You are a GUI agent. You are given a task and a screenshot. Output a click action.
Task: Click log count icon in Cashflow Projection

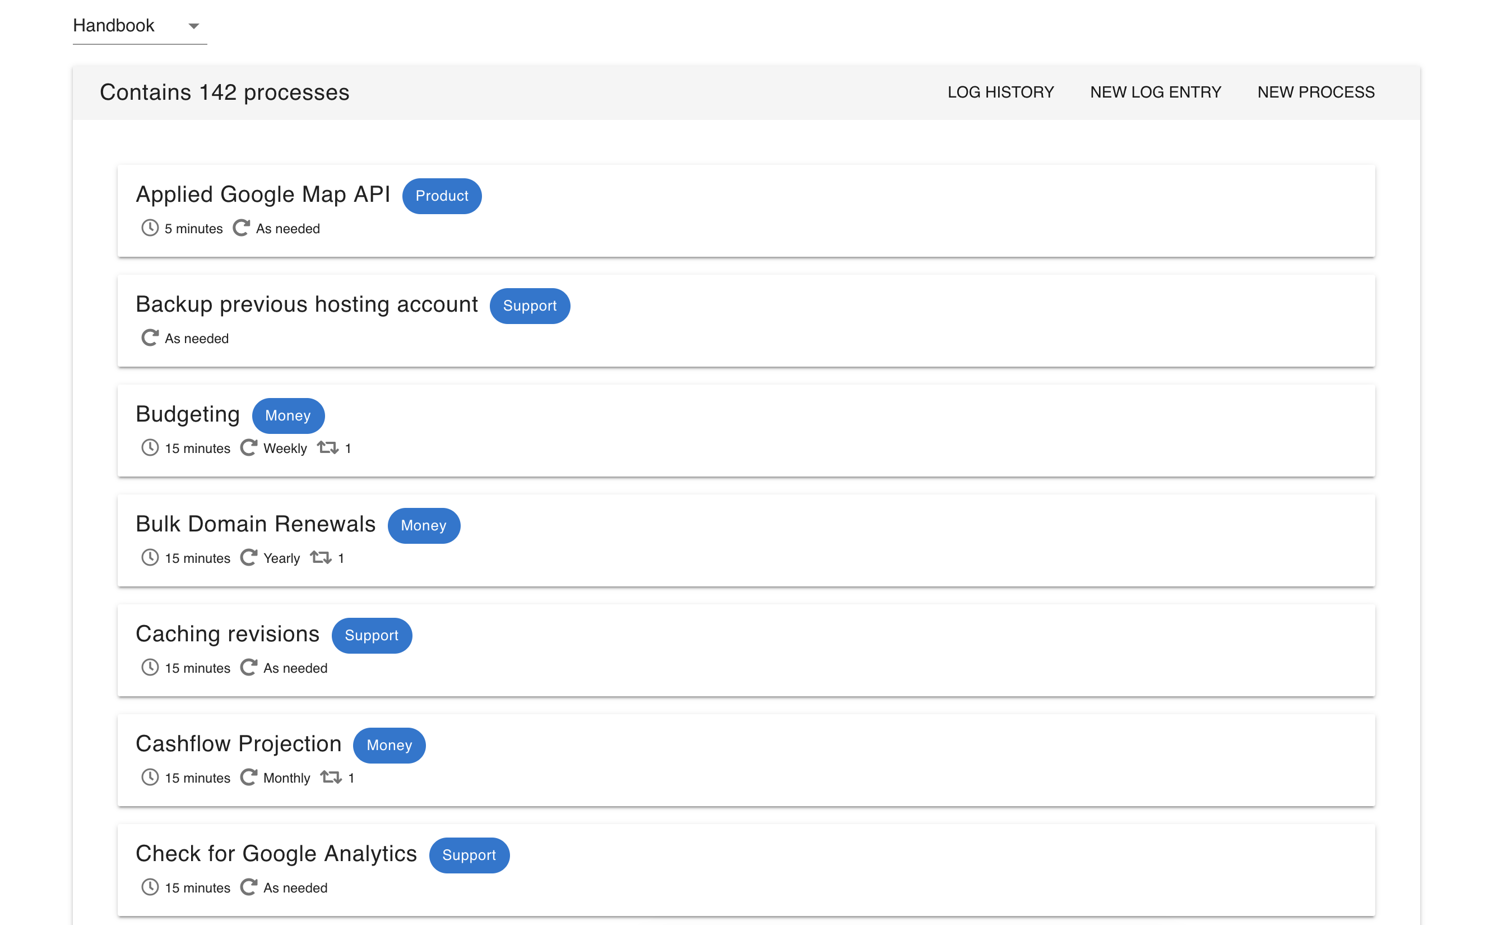(331, 778)
